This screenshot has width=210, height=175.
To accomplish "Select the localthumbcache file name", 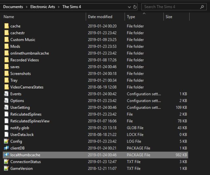I will (25, 155).
